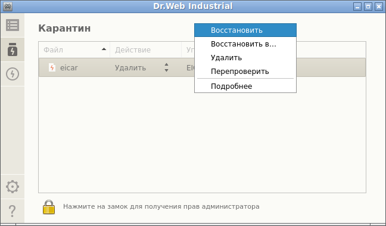386x226 pixels.
Task: Open help question mark icon
Action: [x=13, y=211]
